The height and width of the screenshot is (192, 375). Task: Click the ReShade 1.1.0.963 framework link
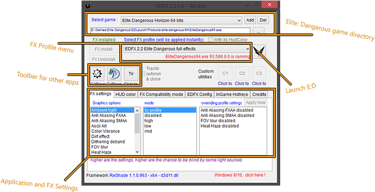(x=144, y=176)
